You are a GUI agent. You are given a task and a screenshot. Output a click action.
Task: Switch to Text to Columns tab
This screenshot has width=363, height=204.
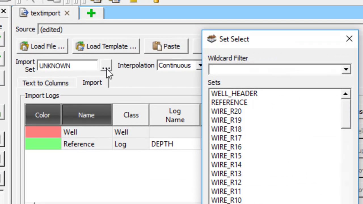45,83
